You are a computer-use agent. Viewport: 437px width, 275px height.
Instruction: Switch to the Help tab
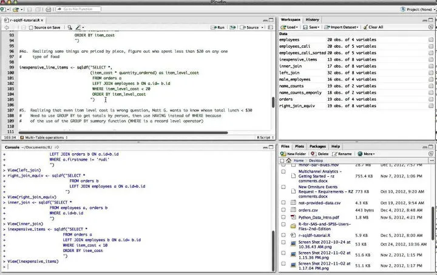(336, 146)
